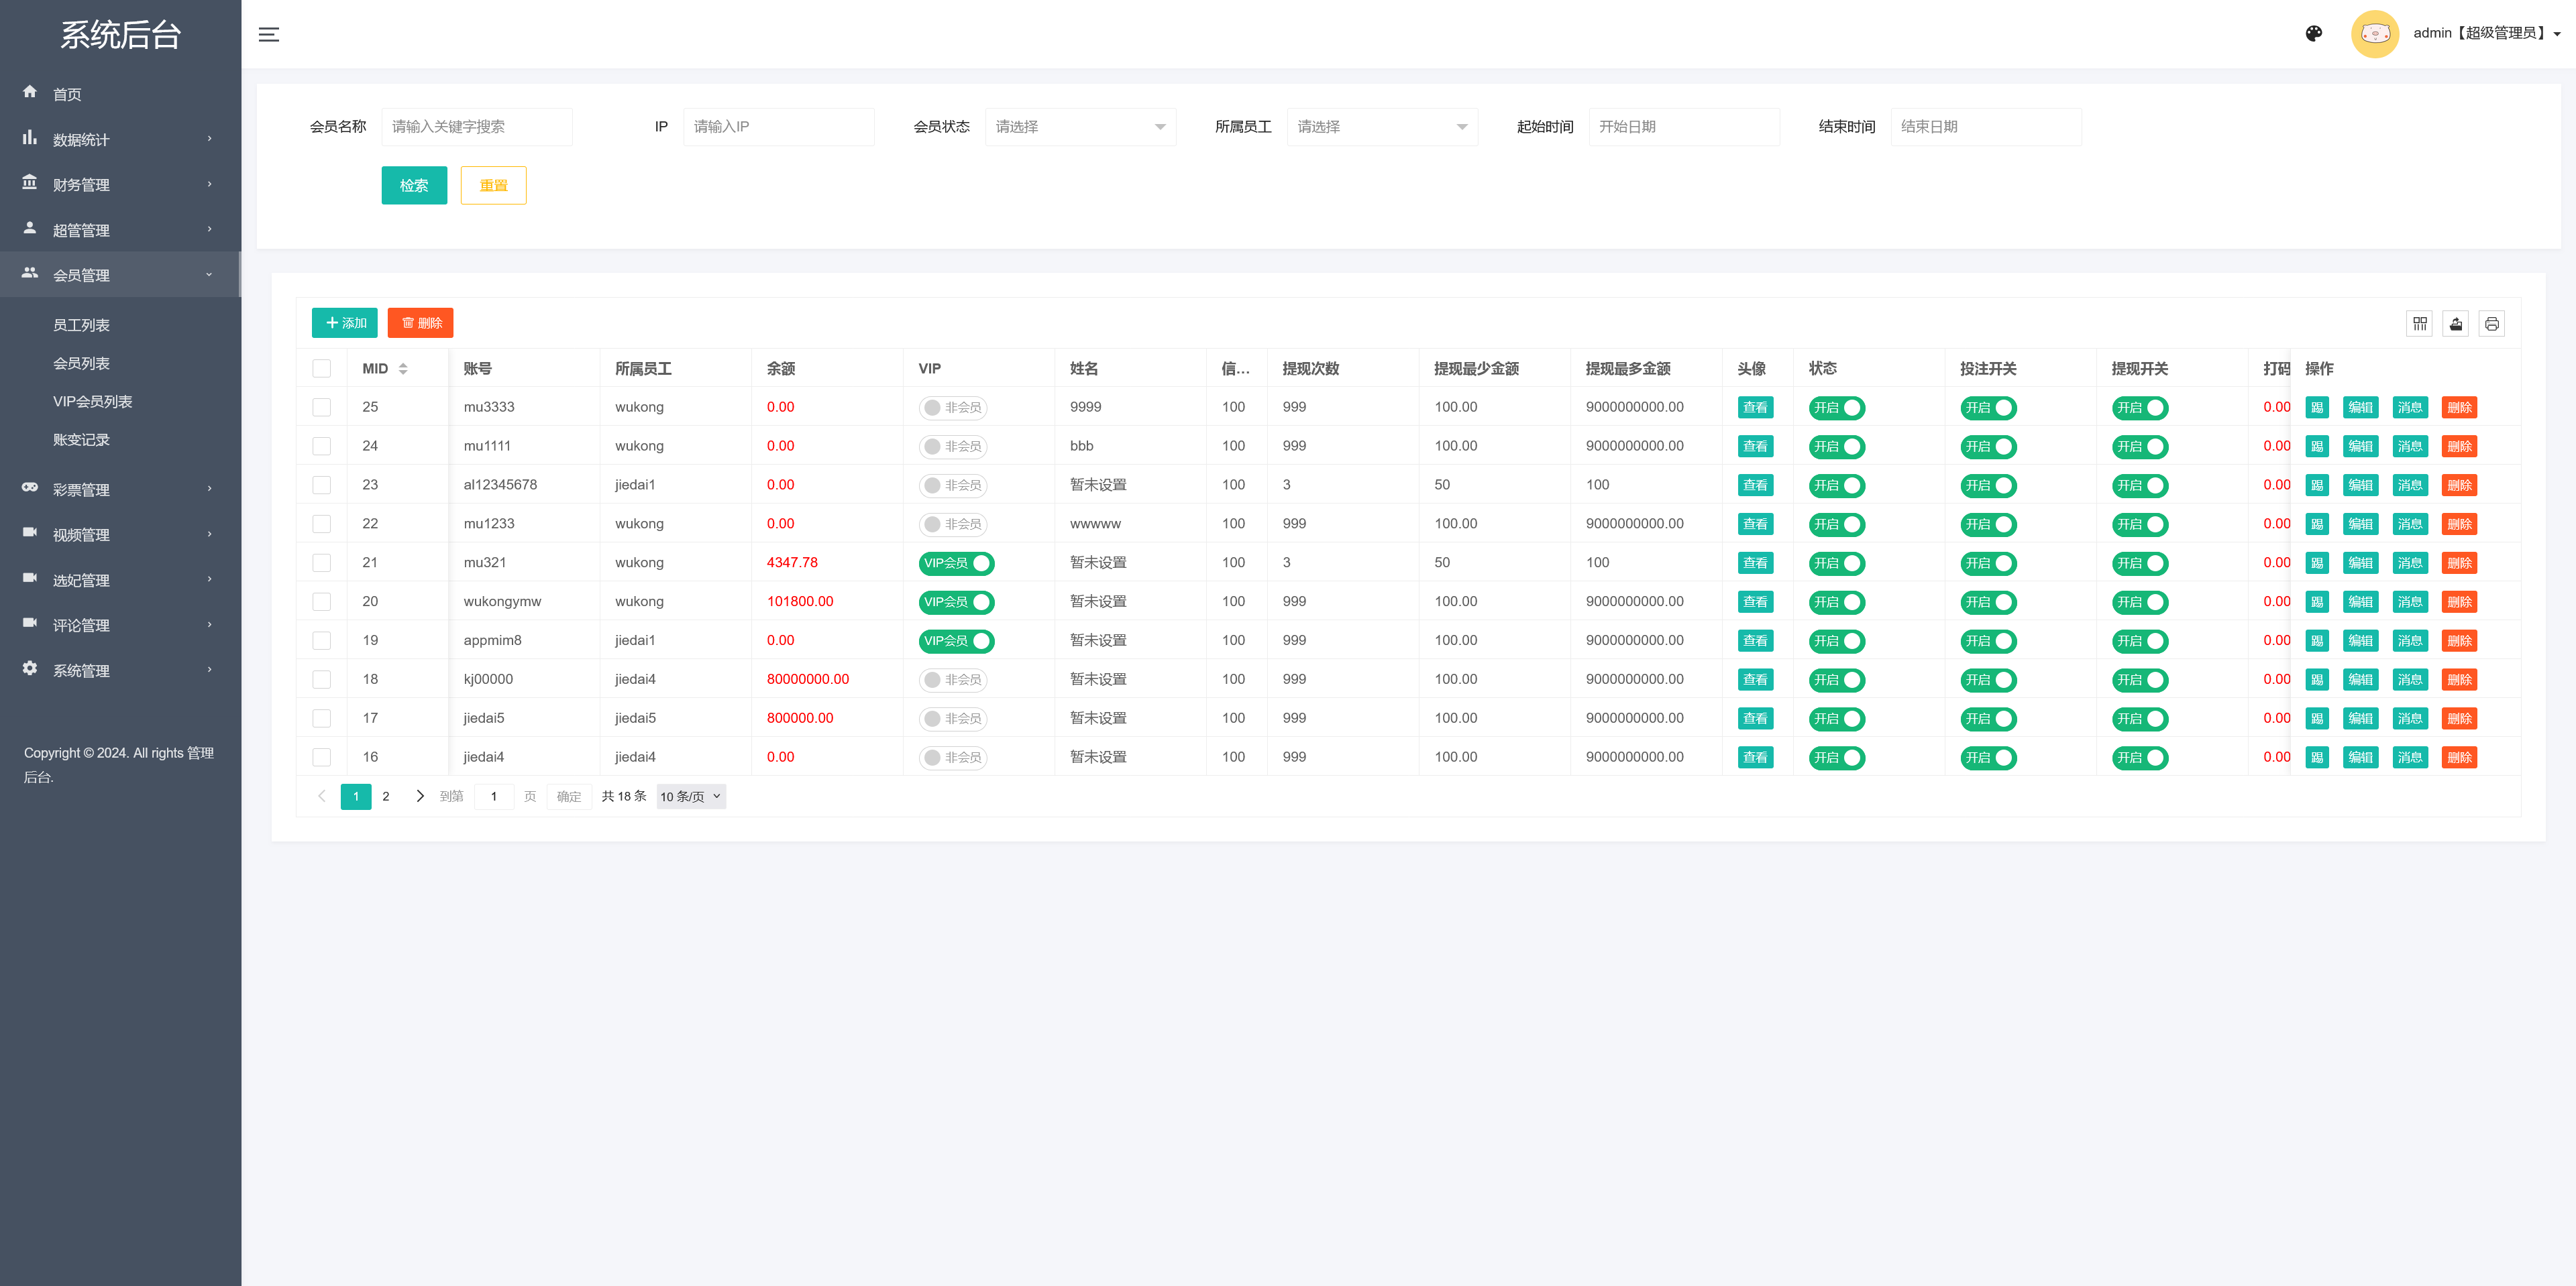Click the home icon beside 首页

(30, 92)
